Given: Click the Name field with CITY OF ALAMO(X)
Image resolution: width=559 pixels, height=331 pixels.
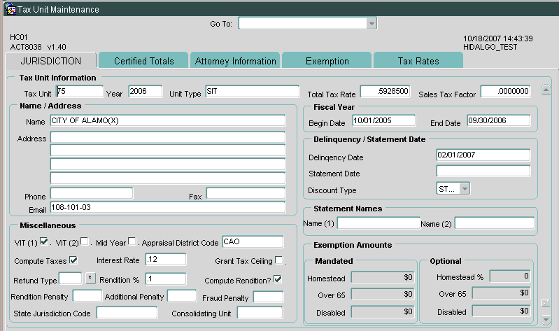Looking at the screenshot, I should [168, 120].
